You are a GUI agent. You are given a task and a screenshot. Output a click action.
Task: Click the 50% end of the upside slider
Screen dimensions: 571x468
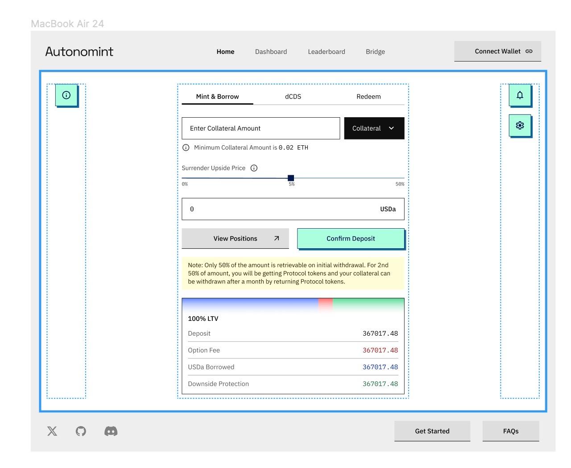pyautogui.click(x=400, y=184)
